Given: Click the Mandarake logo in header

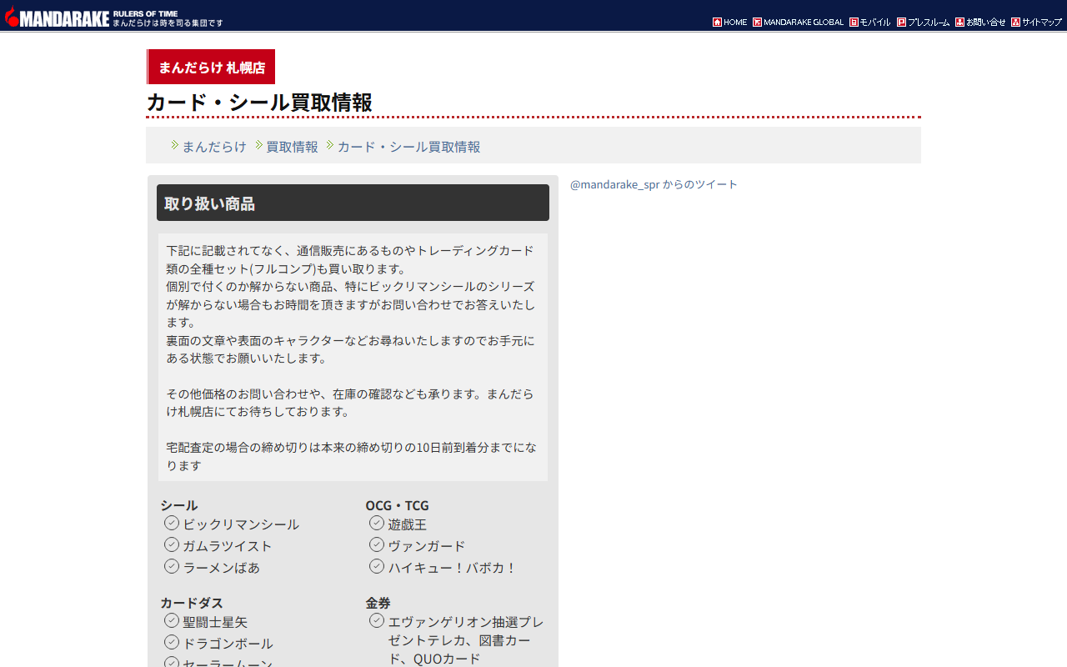Looking at the screenshot, I should [x=57, y=17].
